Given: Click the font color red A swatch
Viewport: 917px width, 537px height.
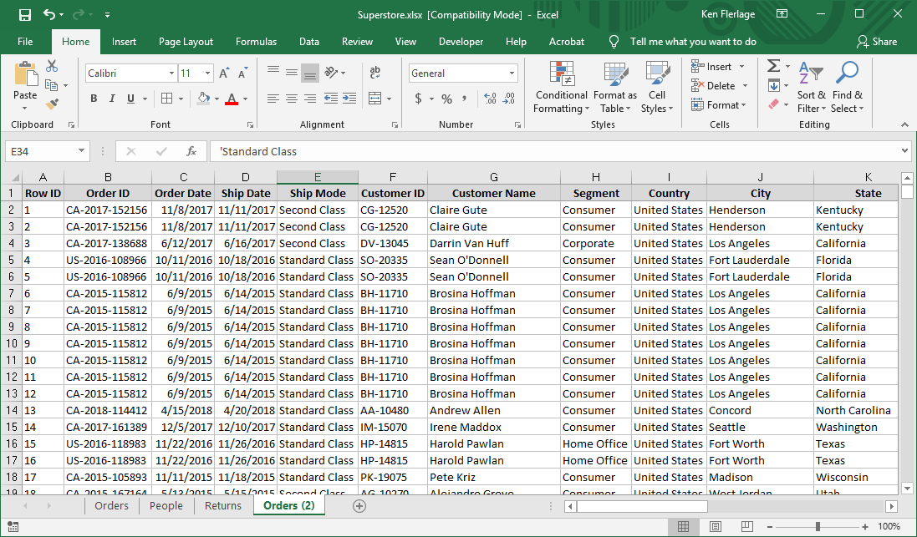Looking at the screenshot, I should [x=231, y=99].
